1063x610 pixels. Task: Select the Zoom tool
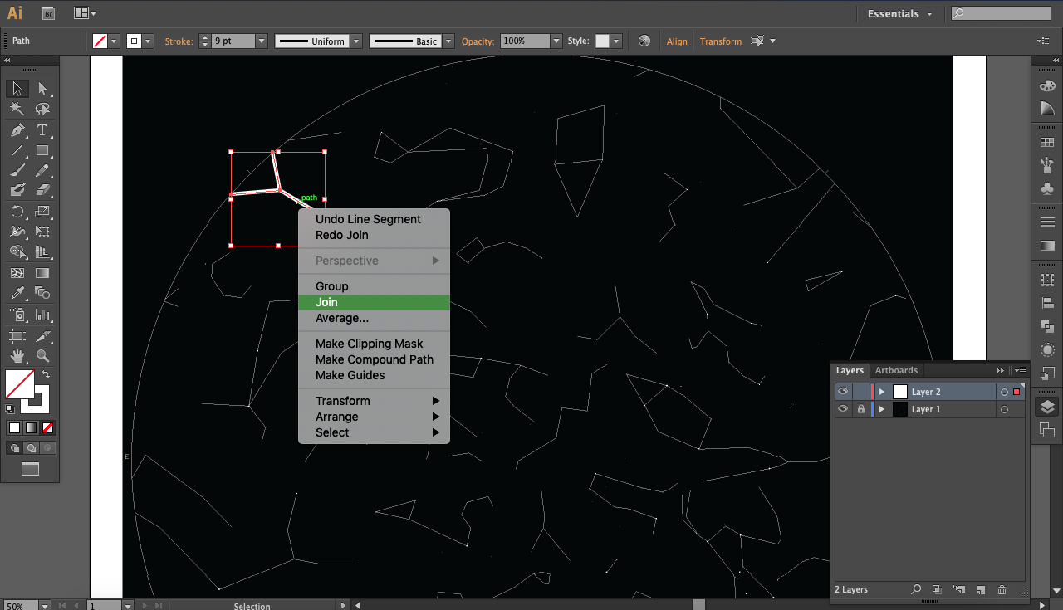(42, 356)
